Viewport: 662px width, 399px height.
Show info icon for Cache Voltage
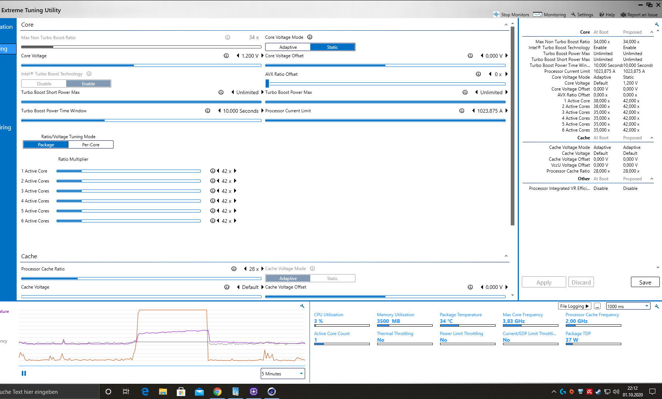pos(227,287)
